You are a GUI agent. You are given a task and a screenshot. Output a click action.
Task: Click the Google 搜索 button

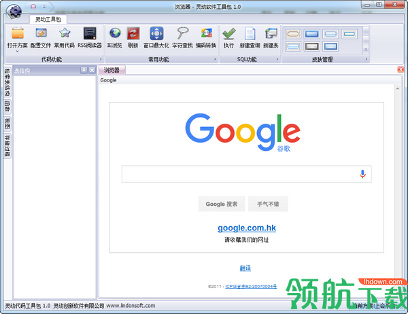click(x=222, y=204)
